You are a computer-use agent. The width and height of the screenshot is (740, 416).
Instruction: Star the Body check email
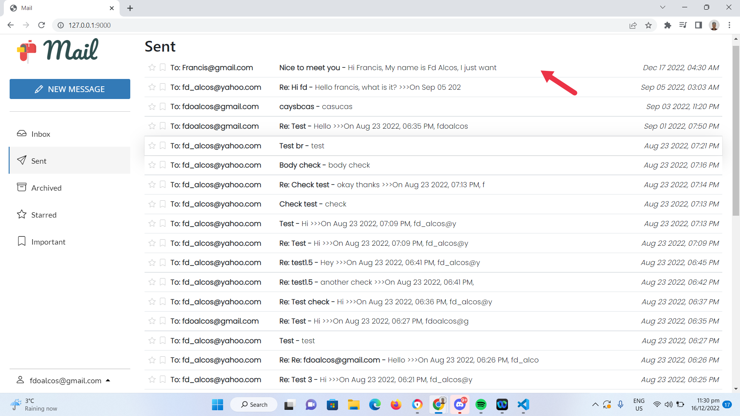[x=152, y=165]
